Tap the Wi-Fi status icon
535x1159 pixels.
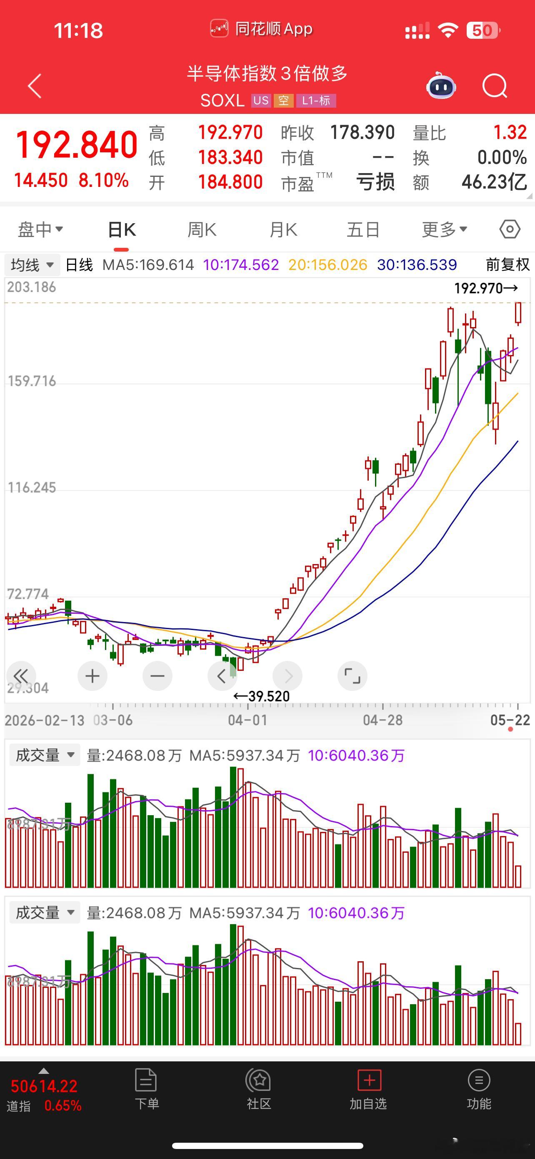(x=448, y=30)
